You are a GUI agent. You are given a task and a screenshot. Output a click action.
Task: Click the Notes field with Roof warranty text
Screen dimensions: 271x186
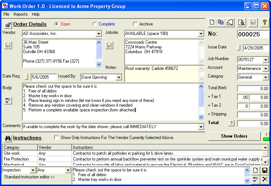tap(161, 74)
